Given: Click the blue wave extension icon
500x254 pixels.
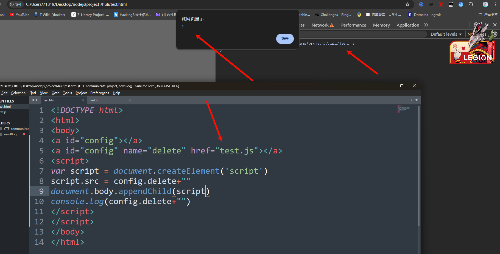Looking at the screenshot, I should click(x=461, y=4).
